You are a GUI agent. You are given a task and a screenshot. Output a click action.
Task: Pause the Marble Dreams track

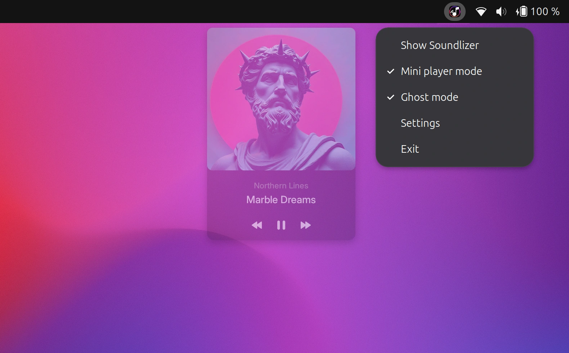[281, 225]
